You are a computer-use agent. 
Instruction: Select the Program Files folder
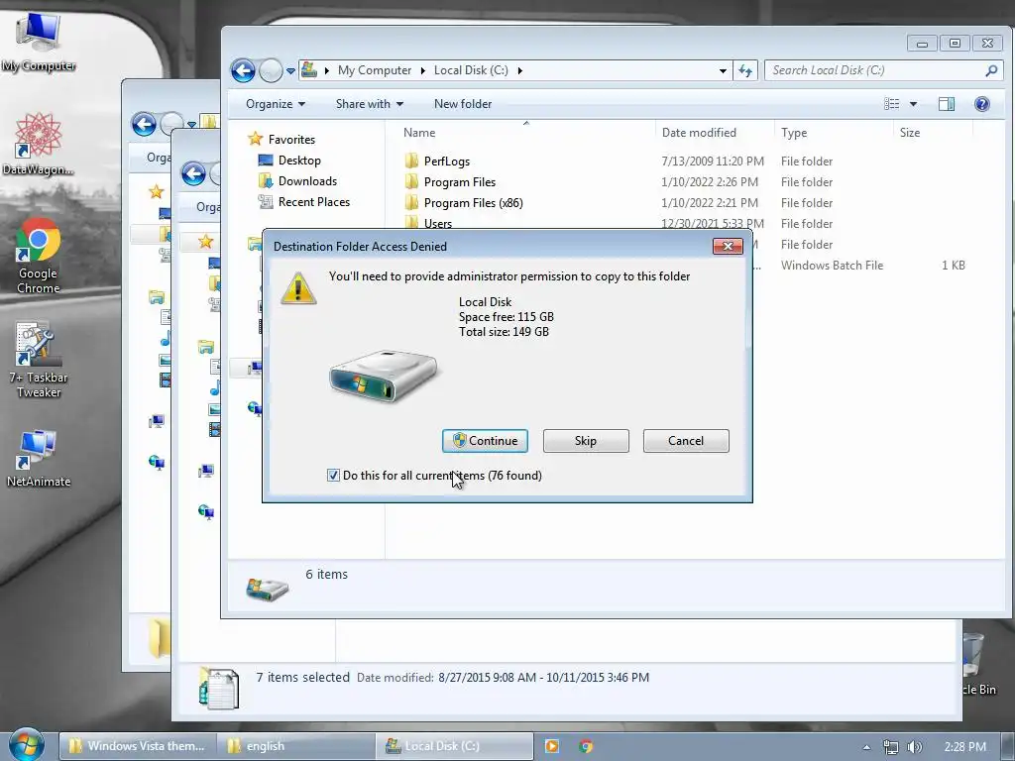pos(451,182)
